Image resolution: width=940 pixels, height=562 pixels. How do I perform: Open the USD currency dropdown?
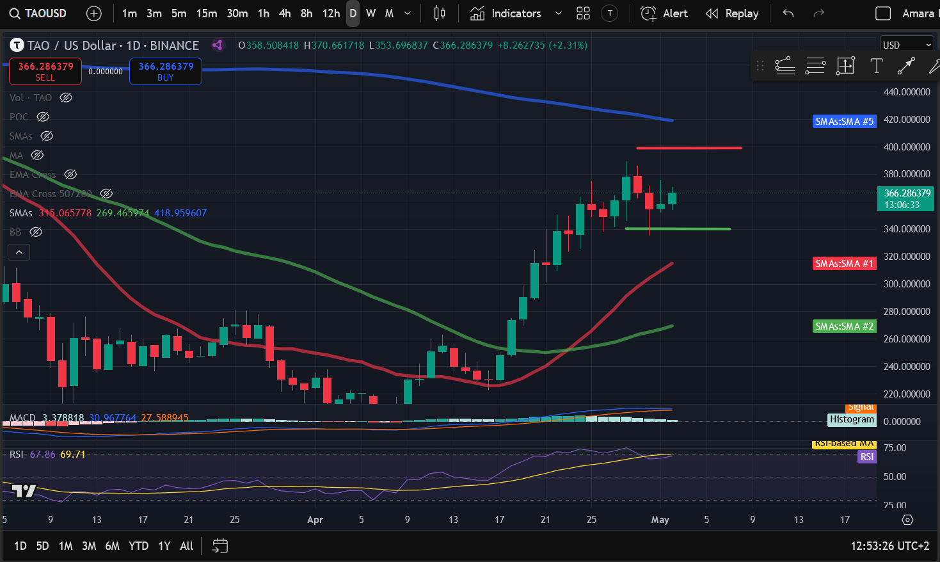pos(907,45)
